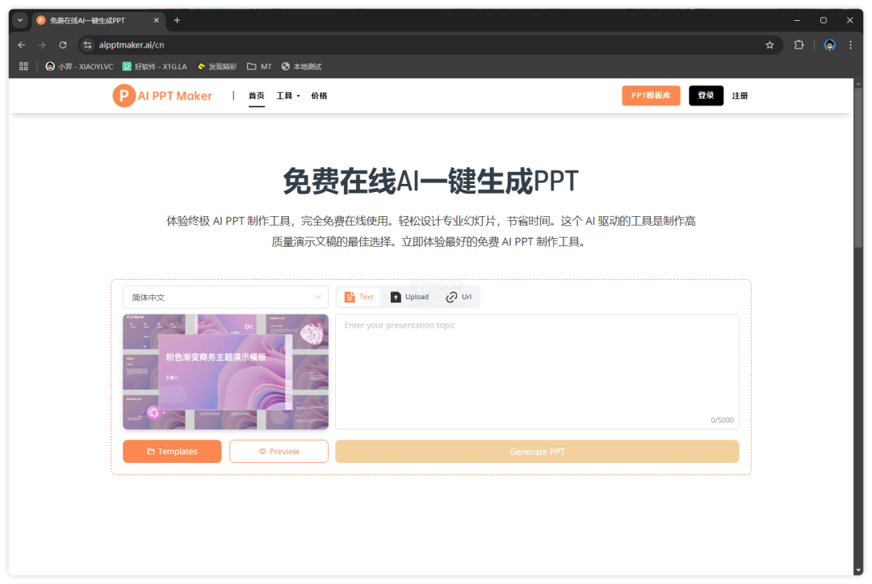Reload the page with refresh icon
872x584 pixels.
point(63,45)
